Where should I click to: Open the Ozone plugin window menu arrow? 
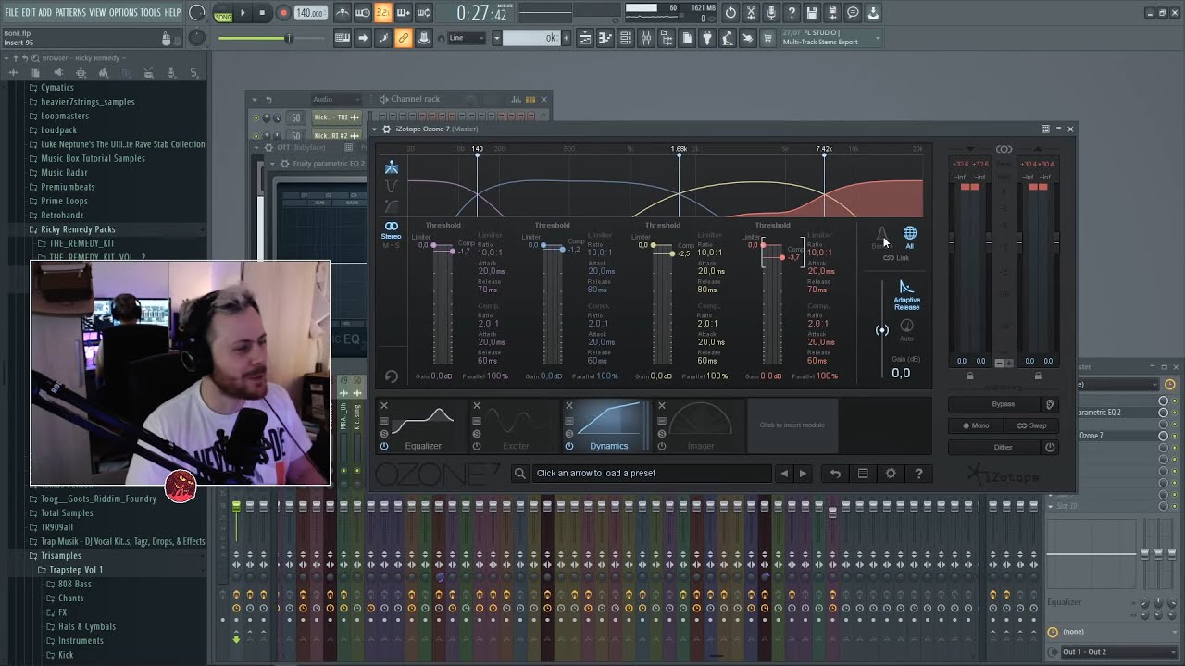click(x=375, y=129)
